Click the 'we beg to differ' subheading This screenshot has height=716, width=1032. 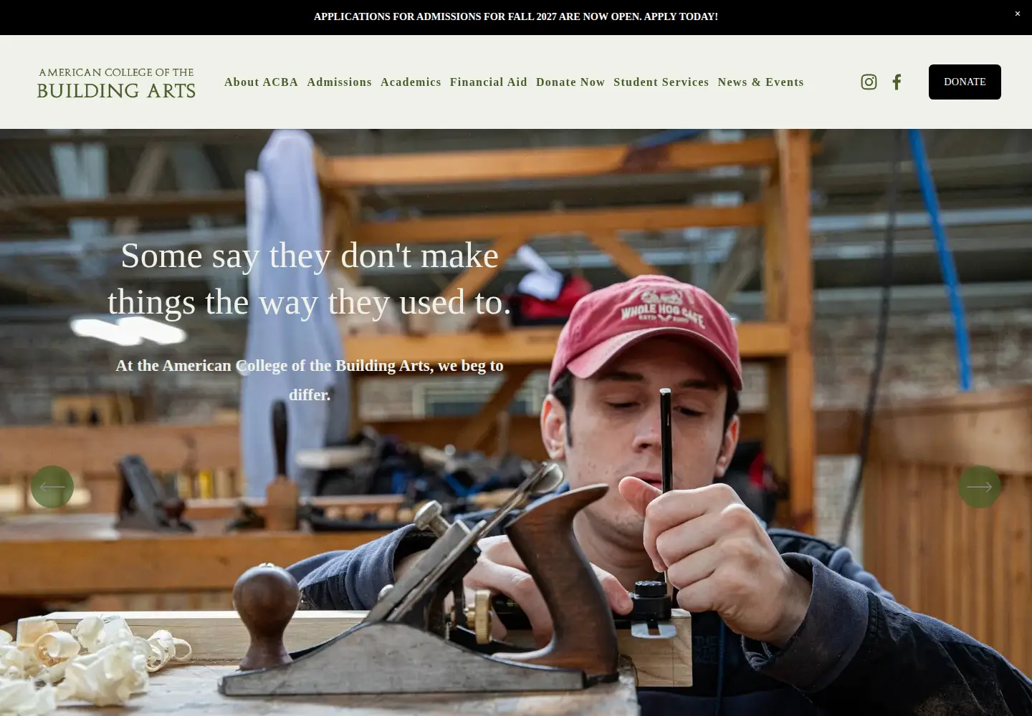pos(310,380)
